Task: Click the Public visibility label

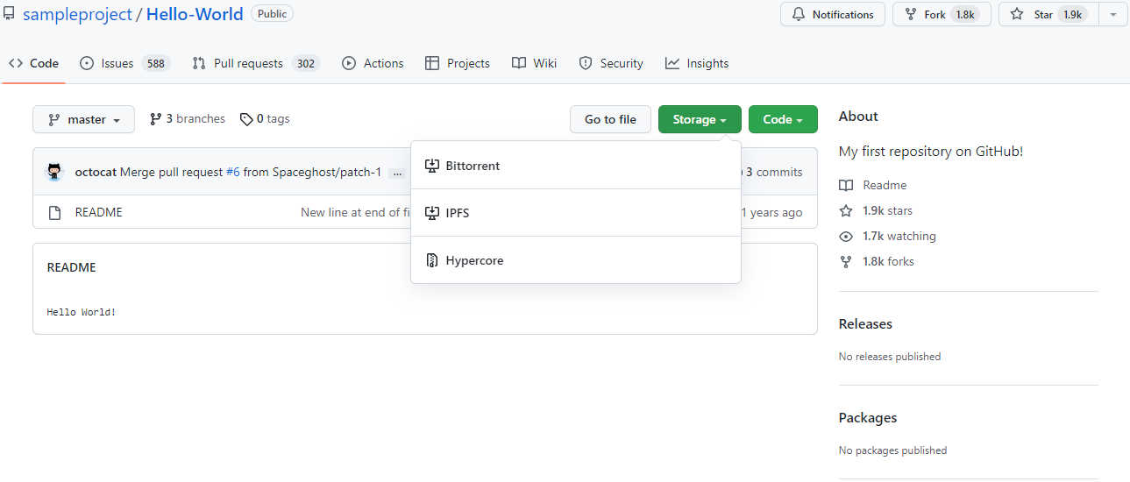Action: (x=272, y=14)
